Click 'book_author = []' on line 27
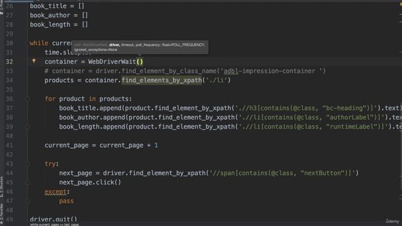Image resolution: width=402 pixels, height=226 pixels. (58, 15)
